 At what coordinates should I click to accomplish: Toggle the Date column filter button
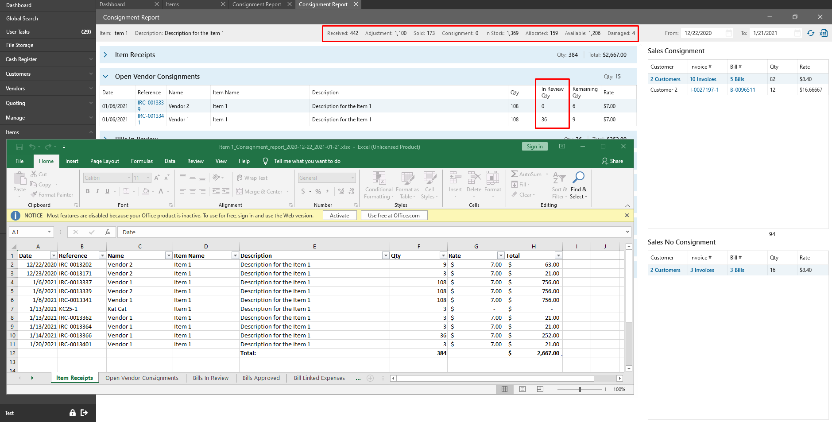[x=54, y=256]
